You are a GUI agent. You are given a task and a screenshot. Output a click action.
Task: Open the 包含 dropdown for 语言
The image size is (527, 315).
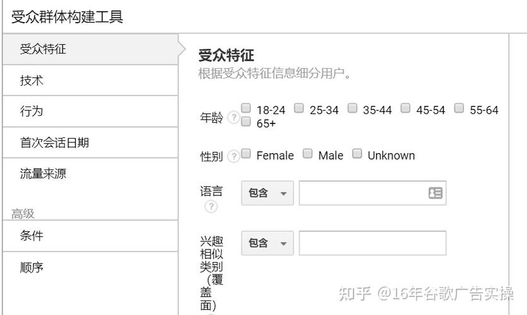[267, 193]
